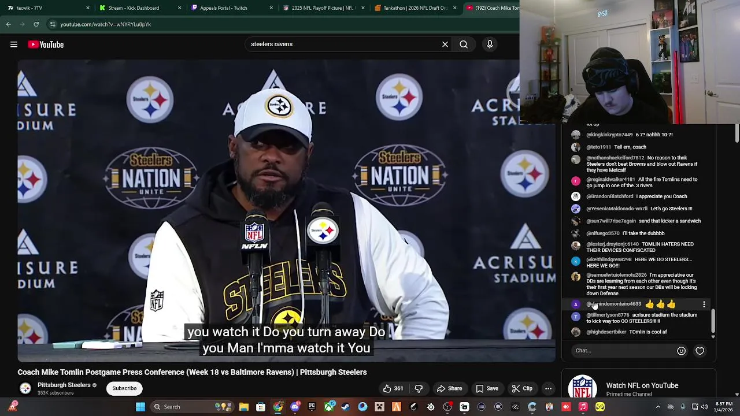The height and width of the screenshot is (416, 740).
Task: Go back in browser history
Action: pos(9,24)
